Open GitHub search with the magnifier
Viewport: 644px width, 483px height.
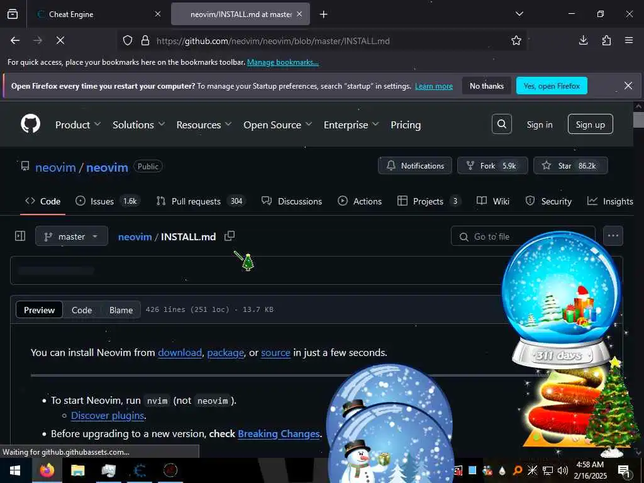(501, 124)
